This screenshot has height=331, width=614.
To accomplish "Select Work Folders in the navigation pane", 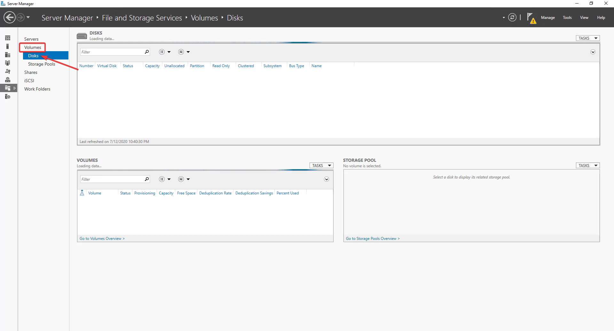I will click(x=37, y=89).
